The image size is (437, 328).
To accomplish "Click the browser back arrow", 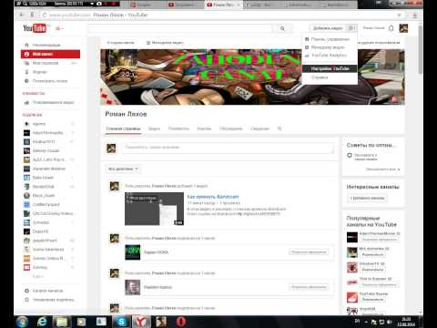I will click(x=22, y=15).
